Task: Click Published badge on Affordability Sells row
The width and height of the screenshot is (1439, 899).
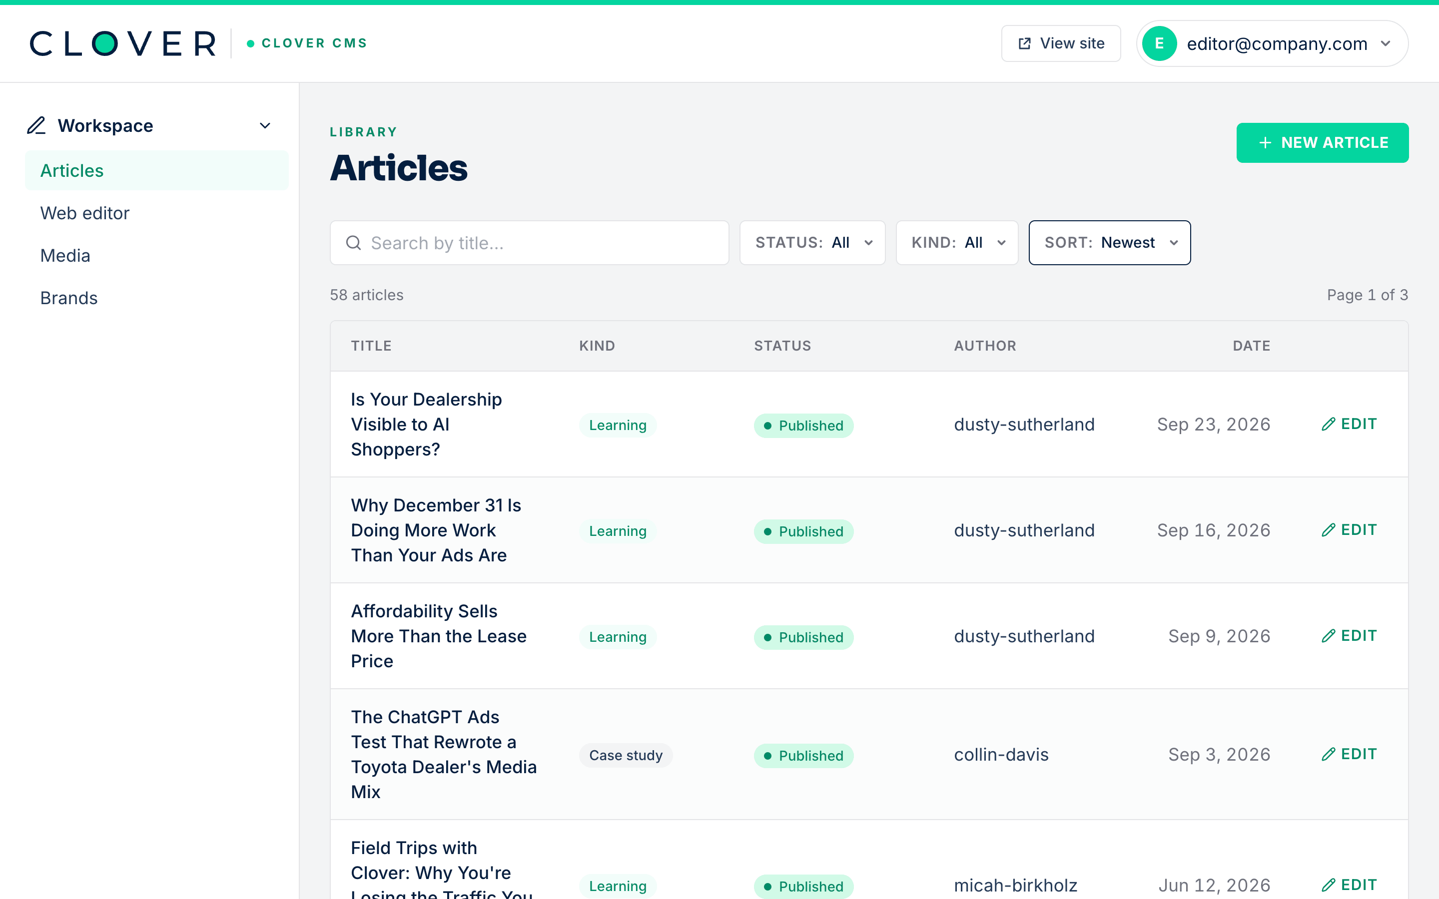Action: coord(803,637)
